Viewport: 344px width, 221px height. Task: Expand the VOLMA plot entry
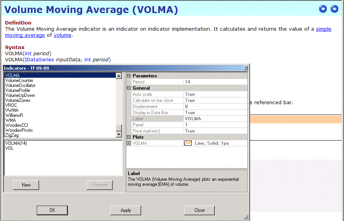(129, 143)
